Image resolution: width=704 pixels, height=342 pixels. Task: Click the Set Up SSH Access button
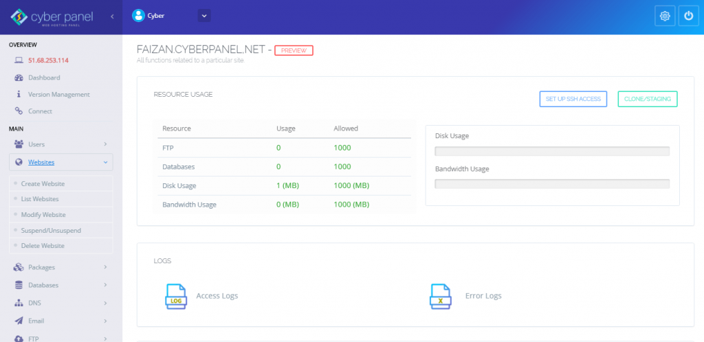pos(573,100)
